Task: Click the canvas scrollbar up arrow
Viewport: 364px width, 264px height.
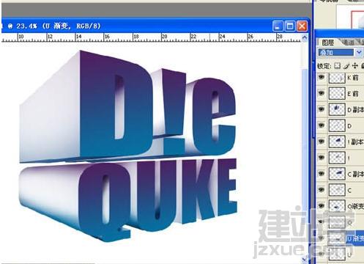Action: click(x=305, y=37)
